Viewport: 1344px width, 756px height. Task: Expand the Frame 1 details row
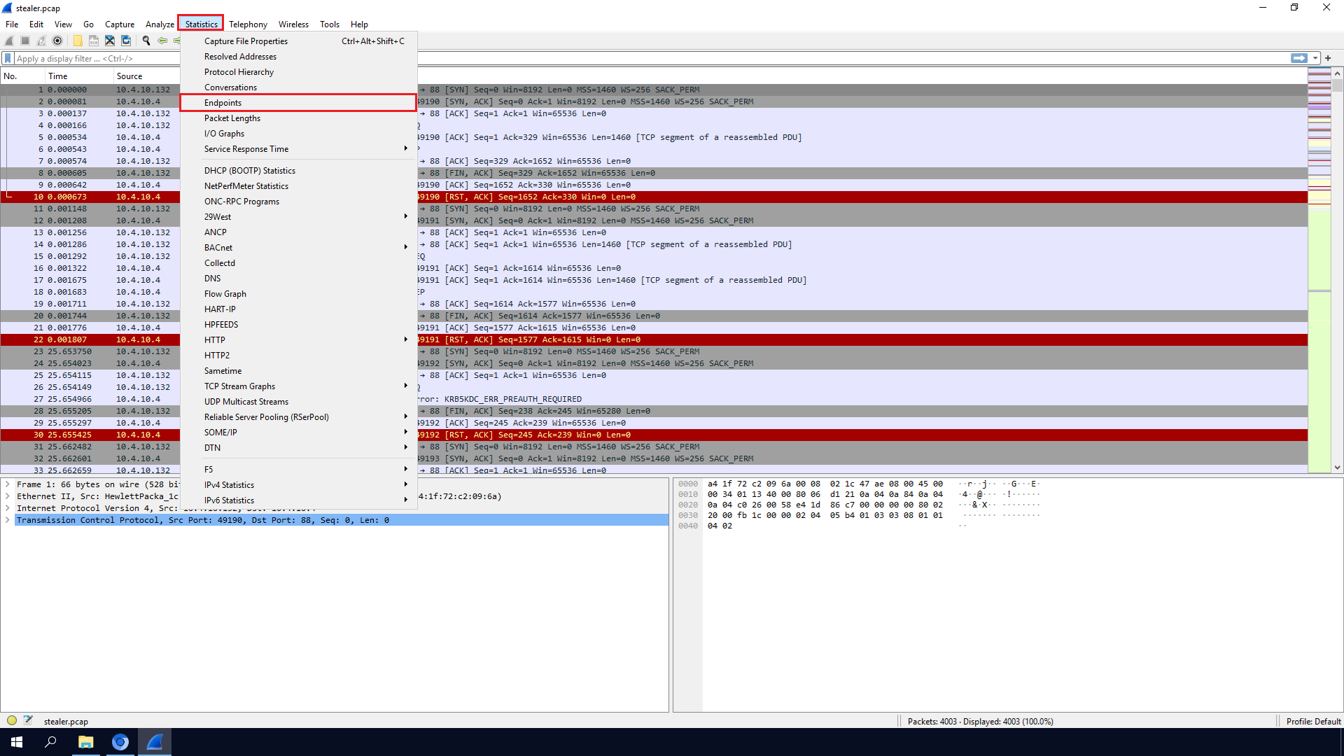point(8,484)
